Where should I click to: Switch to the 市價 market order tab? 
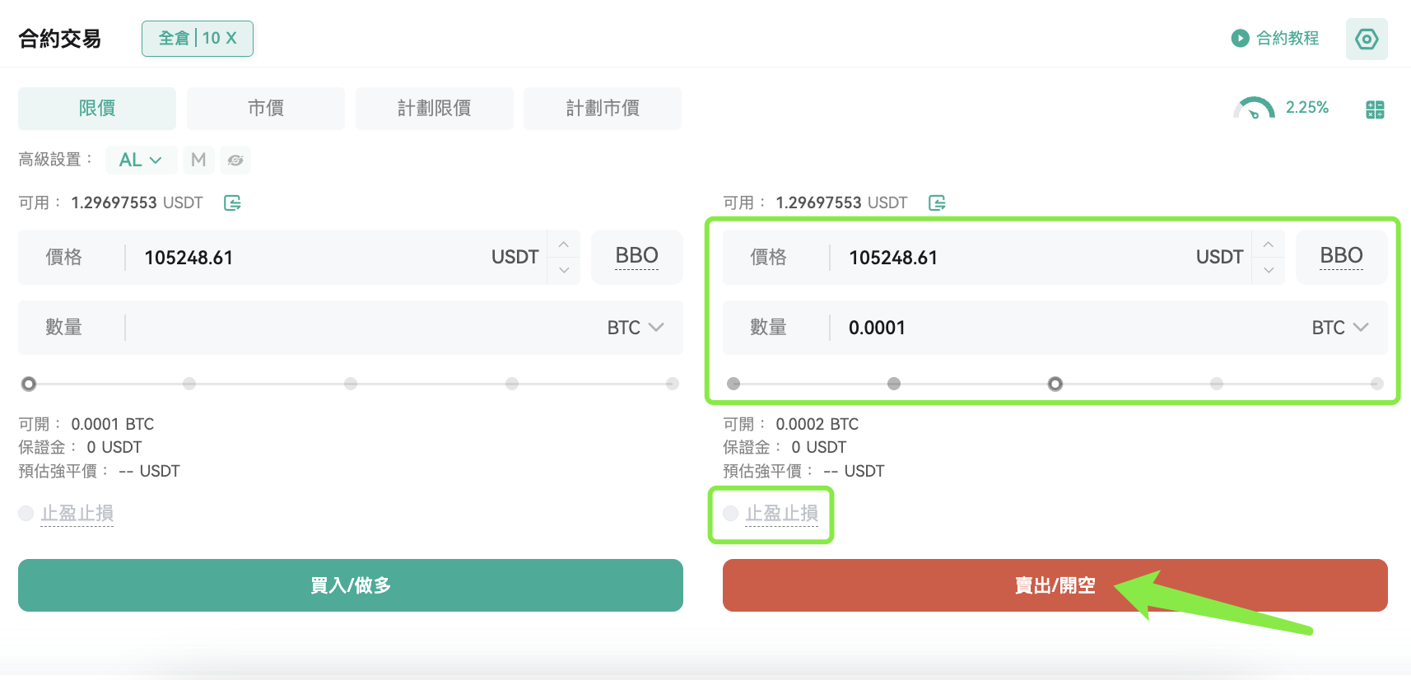(266, 109)
